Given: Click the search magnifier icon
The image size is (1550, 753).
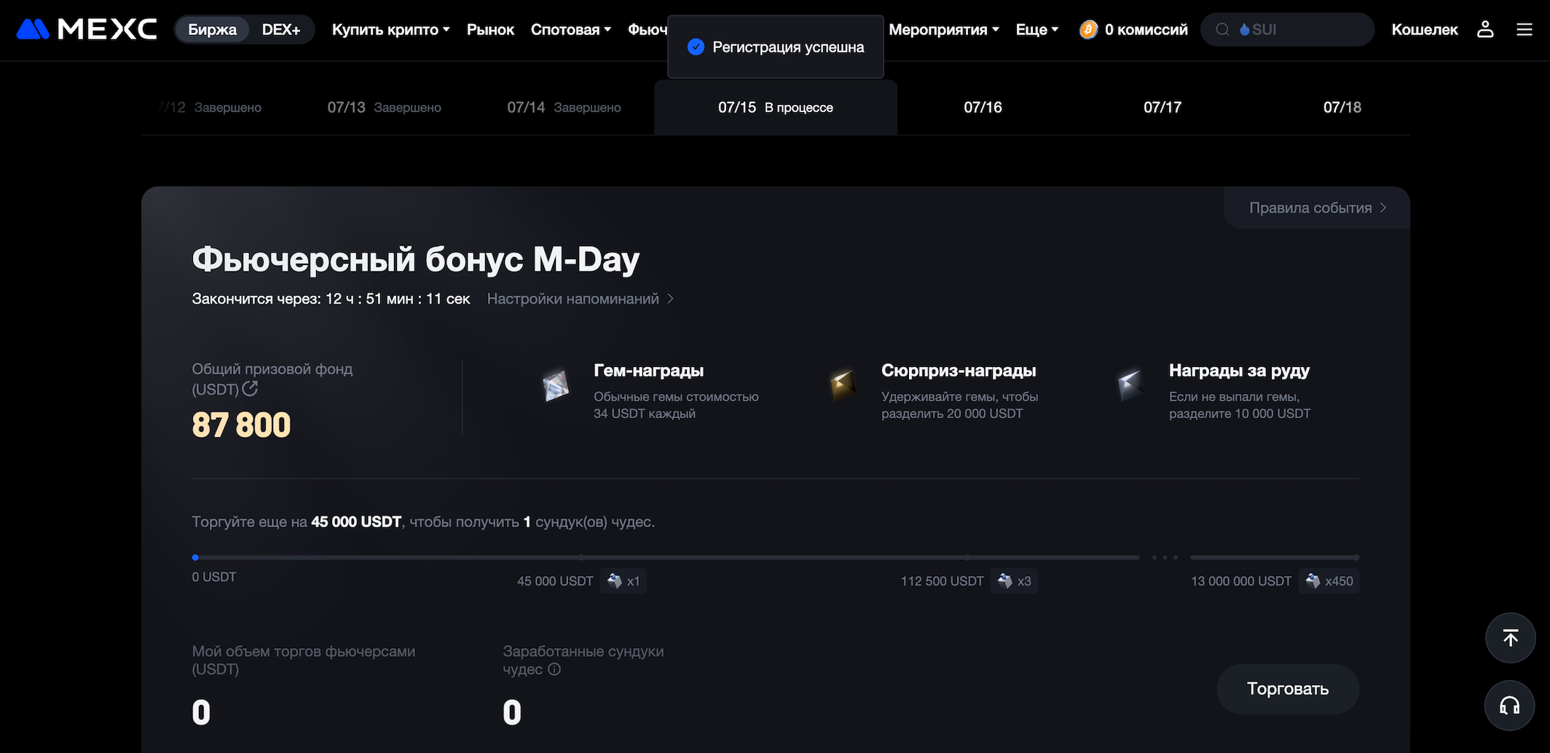Looking at the screenshot, I should [1223, 29].
